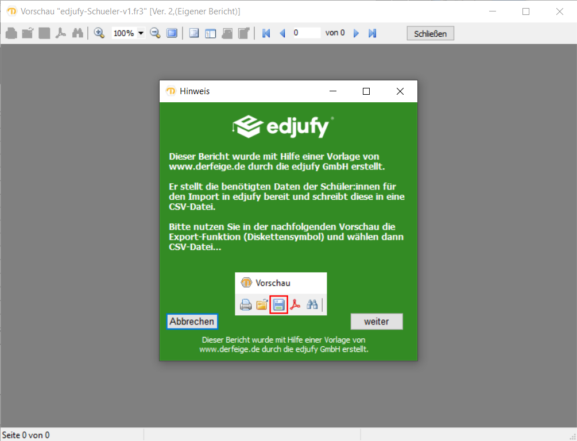Toggle full screen view icon
The image size is (577, 441).
pos(172,33)
